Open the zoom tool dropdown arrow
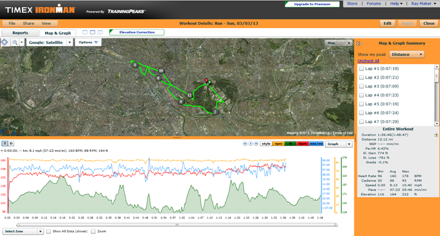 (x=21, y=42)
